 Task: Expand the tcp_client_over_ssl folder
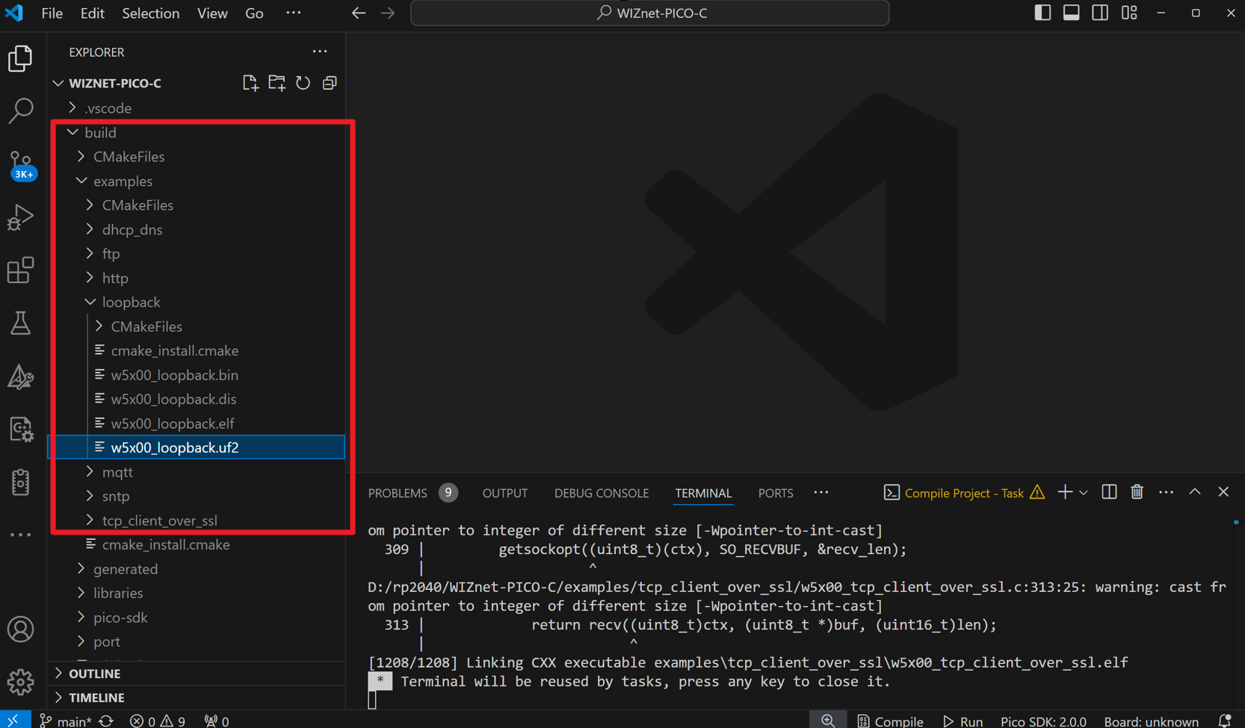pos(159,520)
